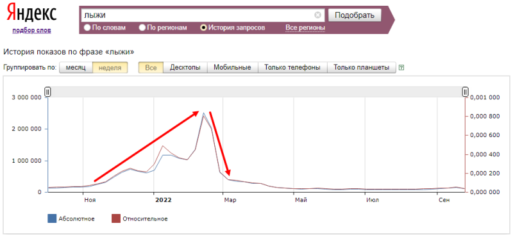Screen dimensions: 513x237
Task: Click the Июл axis label
Action: tap(373, 200)
